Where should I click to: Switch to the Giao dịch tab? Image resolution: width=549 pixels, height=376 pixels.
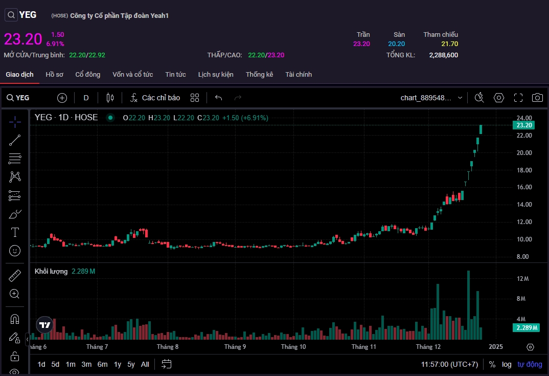coord(19,74)
